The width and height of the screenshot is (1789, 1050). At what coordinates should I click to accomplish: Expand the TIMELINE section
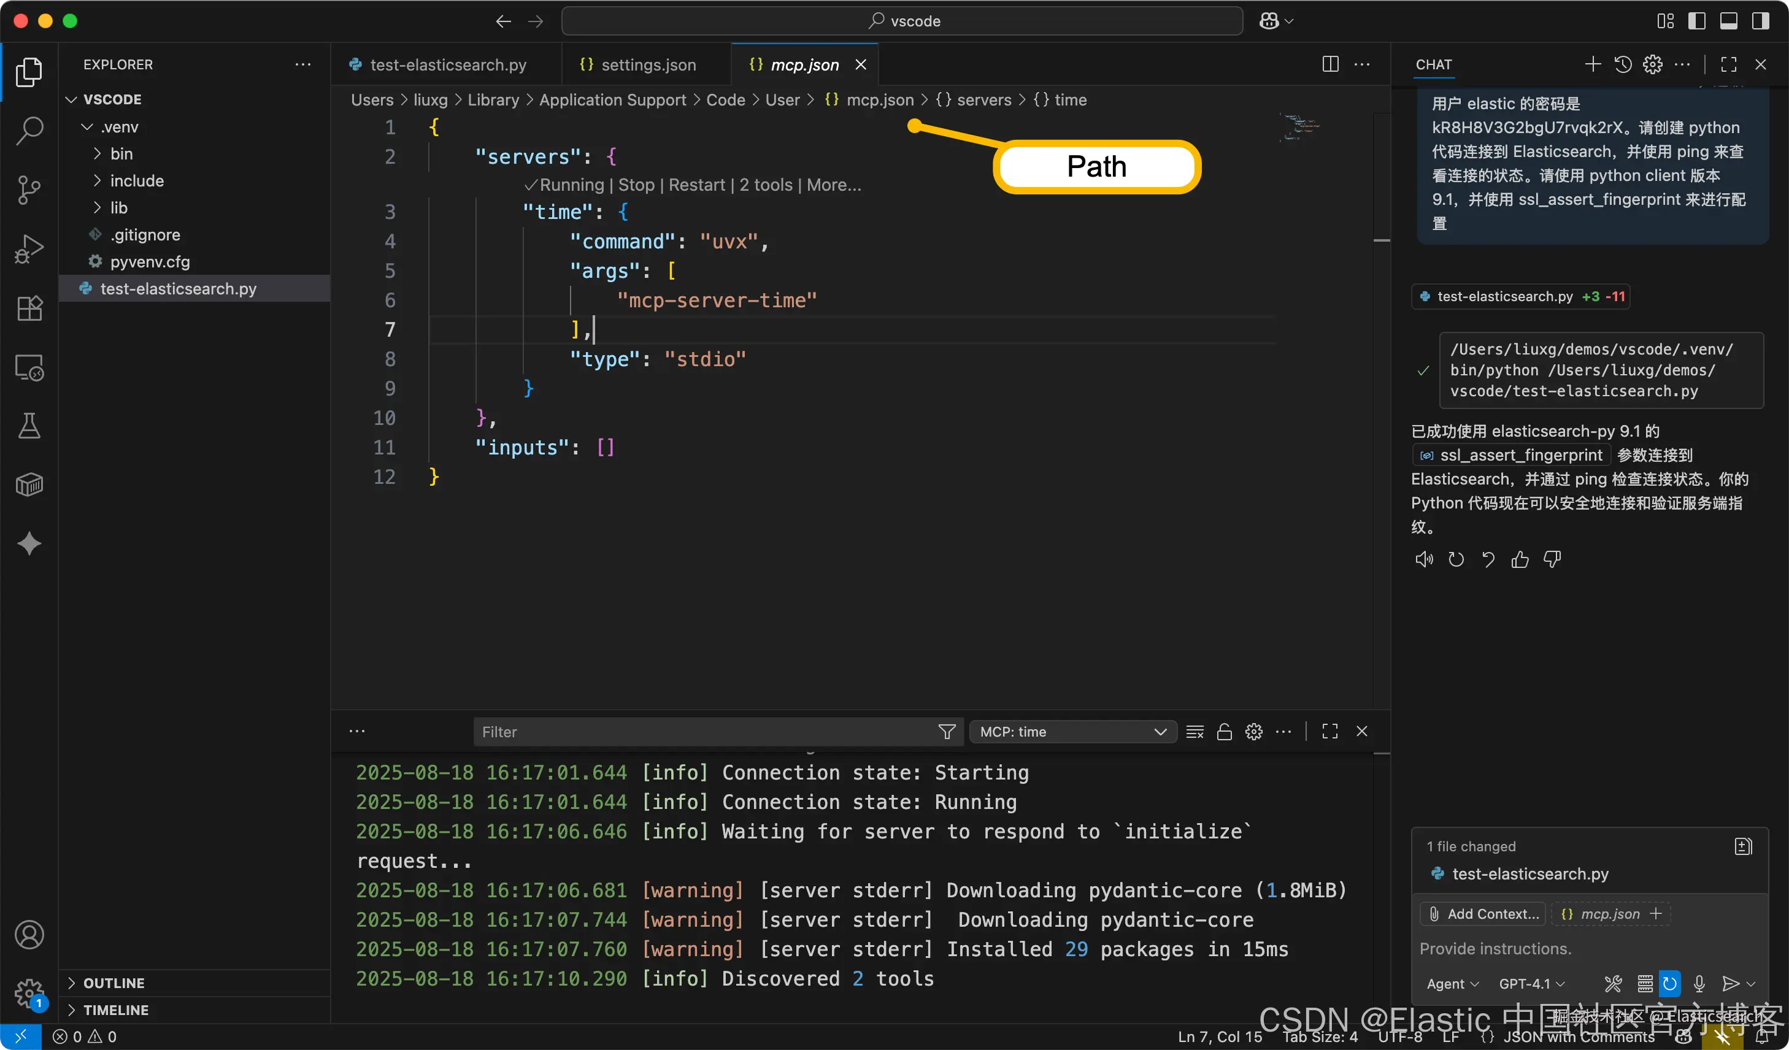click(x=193, y=1010)
